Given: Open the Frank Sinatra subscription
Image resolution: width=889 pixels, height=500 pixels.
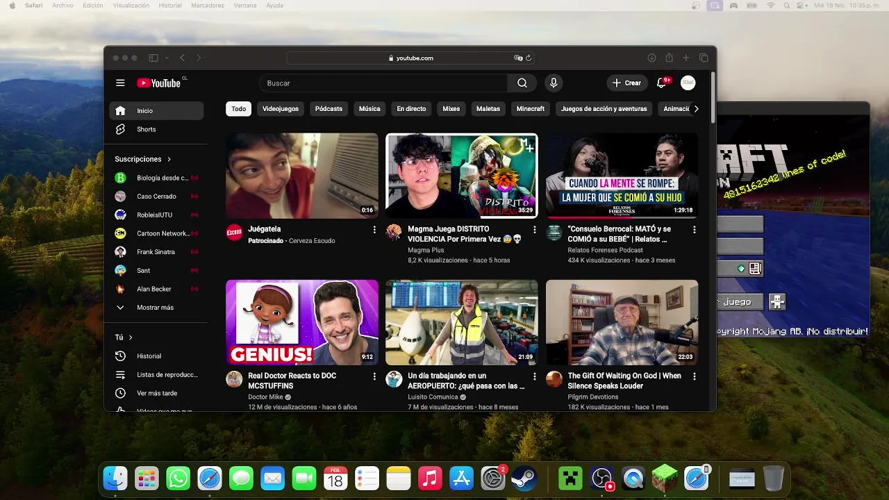Looking at the screenshot, I should click(x=156, y=252).
